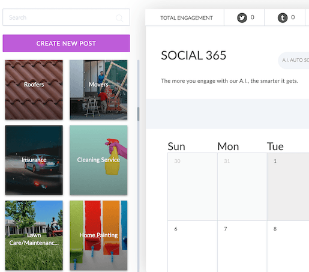
Task: Select calendar day 8 cell
Action: (288, 246)
